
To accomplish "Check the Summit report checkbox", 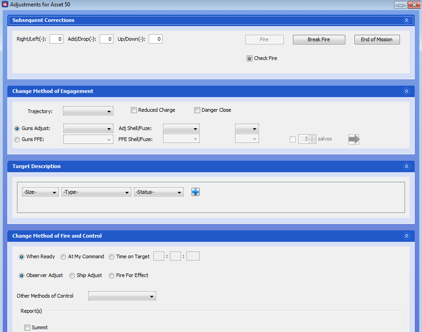I will tap(27, 327).
